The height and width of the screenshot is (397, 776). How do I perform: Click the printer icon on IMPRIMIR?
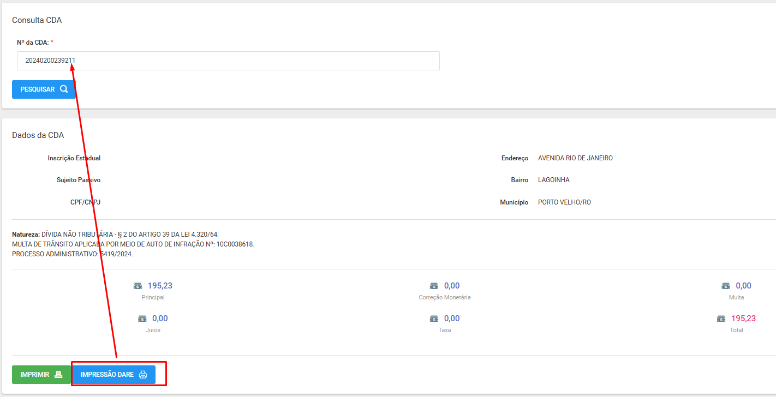58,375
